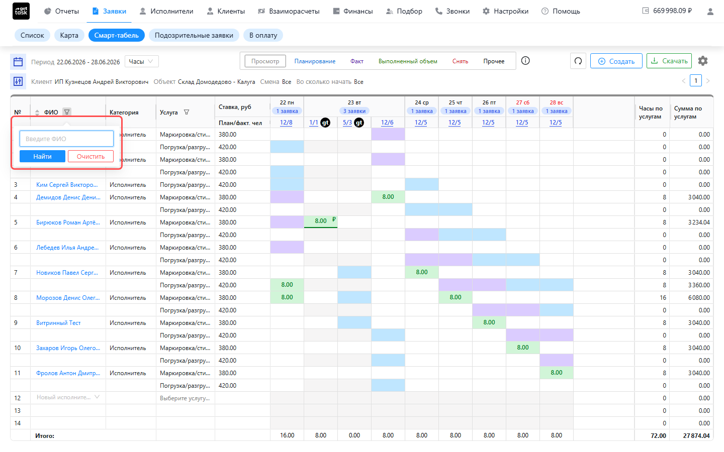Select the Просмотр mode toggle
724x452 pixels.
[265, 61]
